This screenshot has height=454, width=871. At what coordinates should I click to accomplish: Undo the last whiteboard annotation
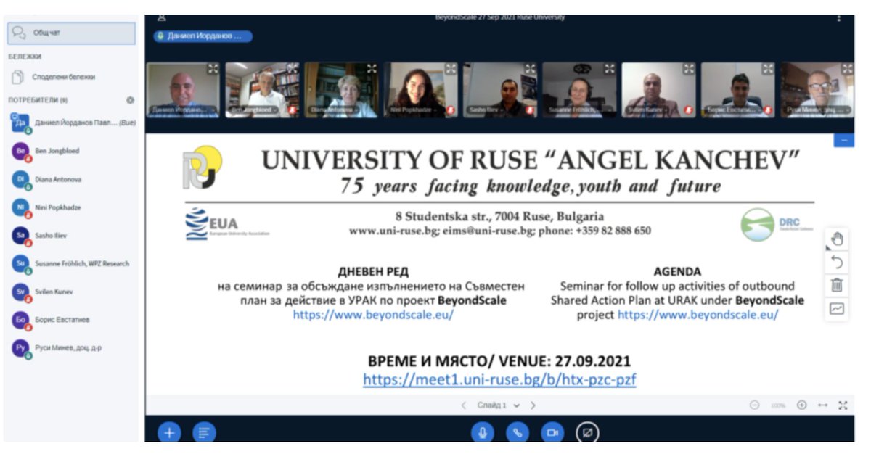tap(837, 263)
